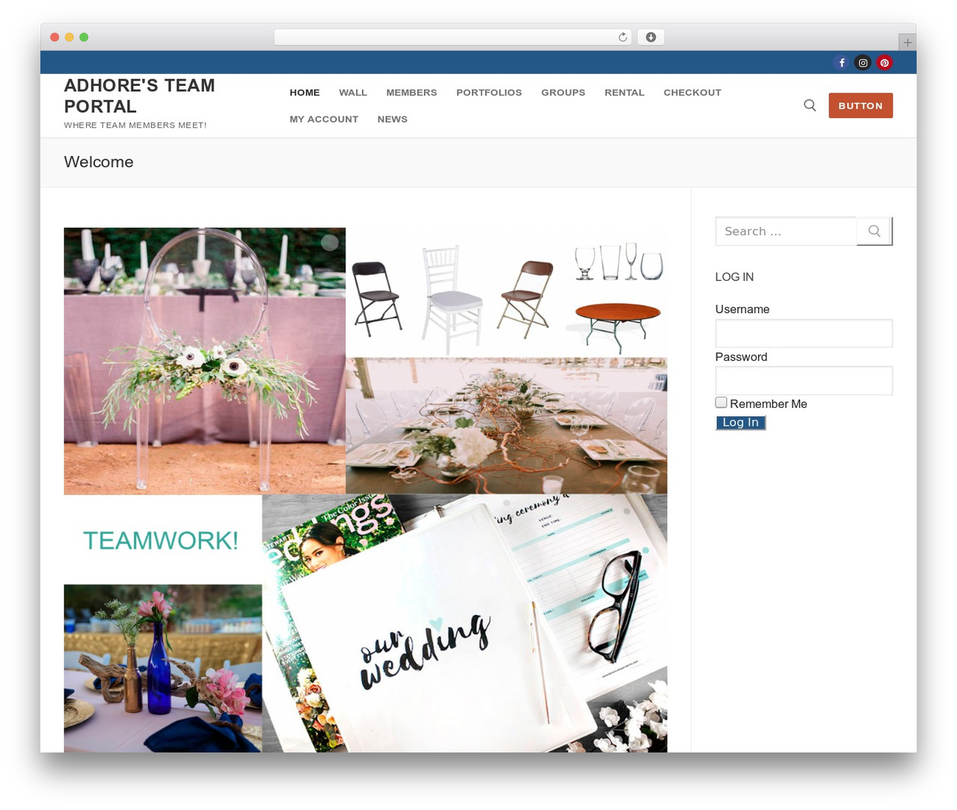Click the Adhore's Team Portal site title
Screen dimensions: 957x810
[139, 96]
